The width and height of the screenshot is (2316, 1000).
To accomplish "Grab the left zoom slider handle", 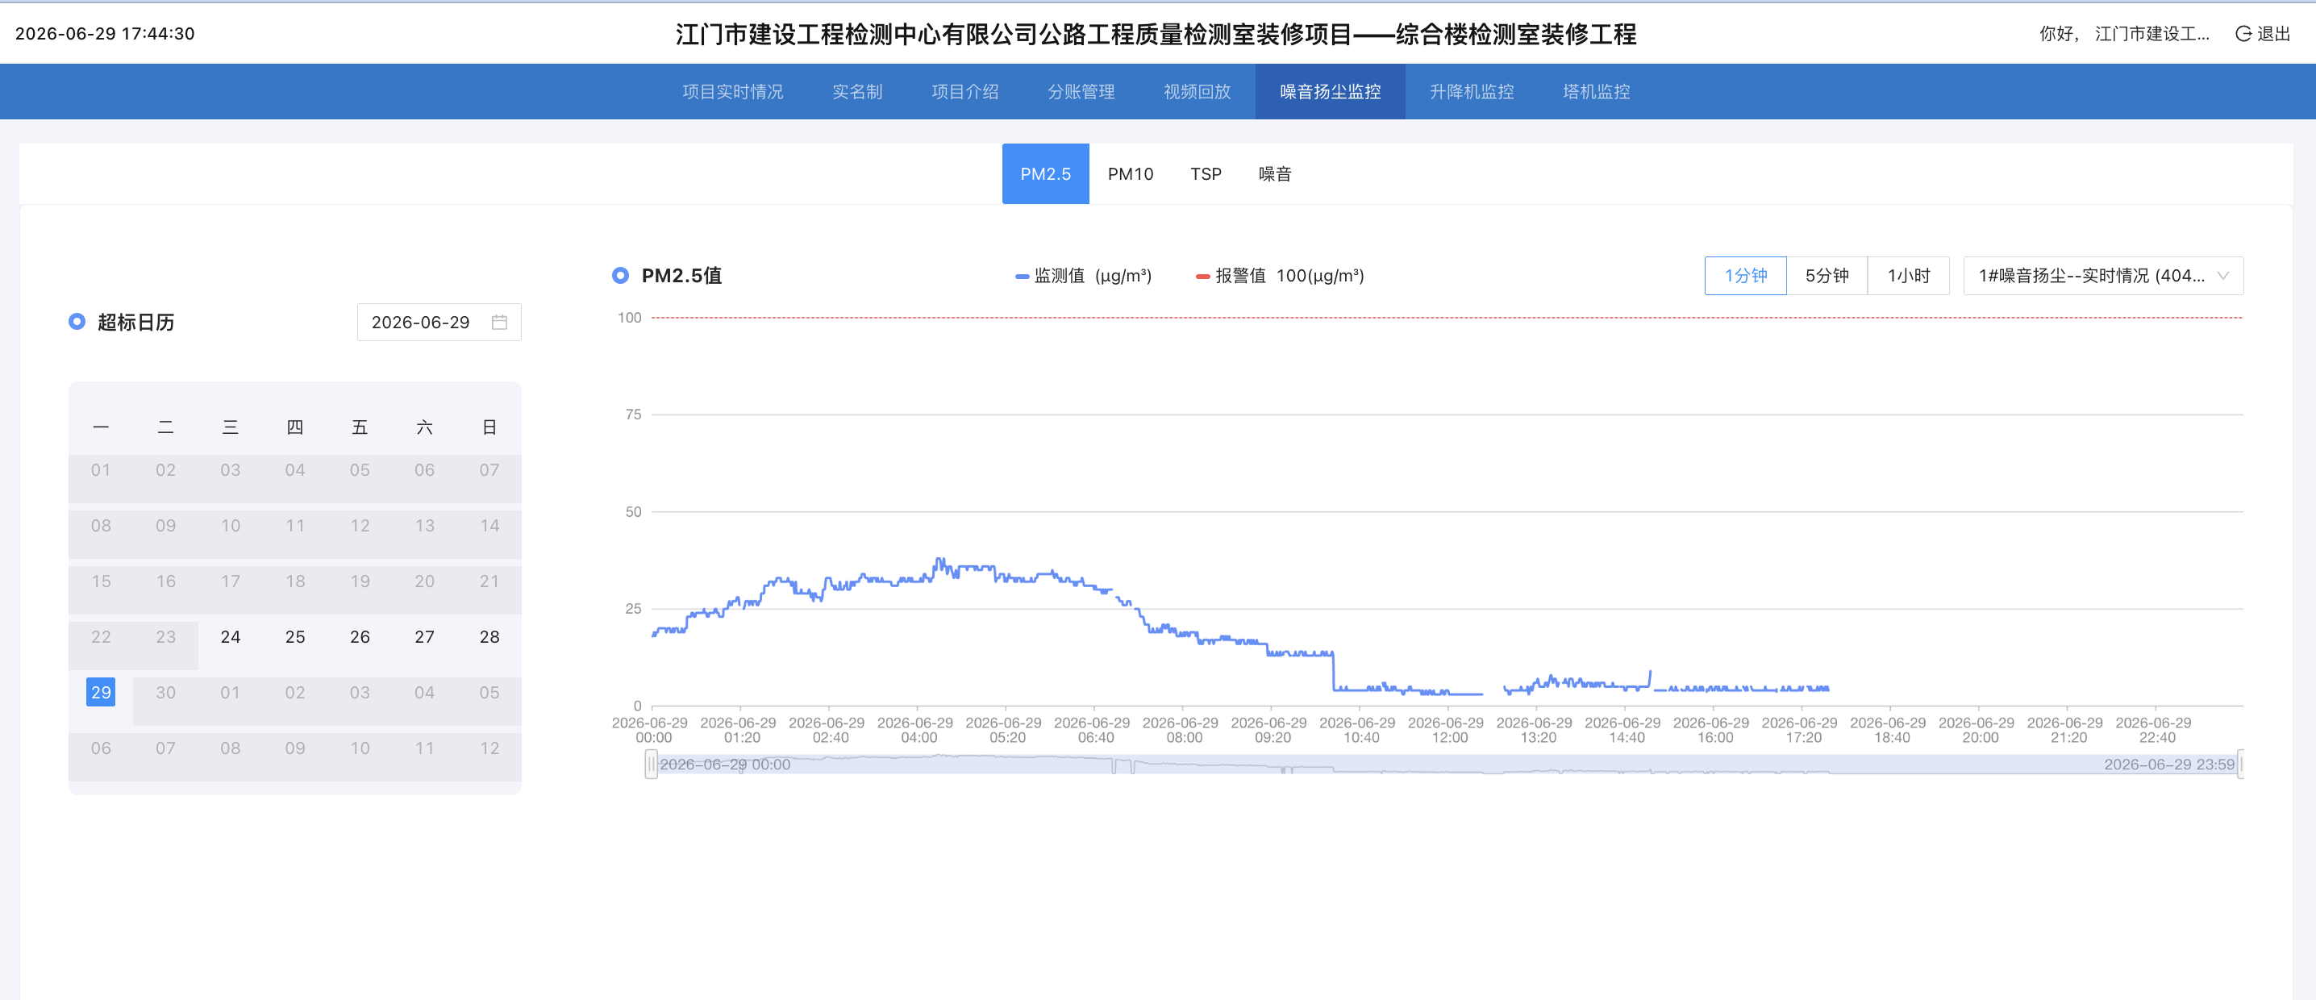I will (651, 765).
